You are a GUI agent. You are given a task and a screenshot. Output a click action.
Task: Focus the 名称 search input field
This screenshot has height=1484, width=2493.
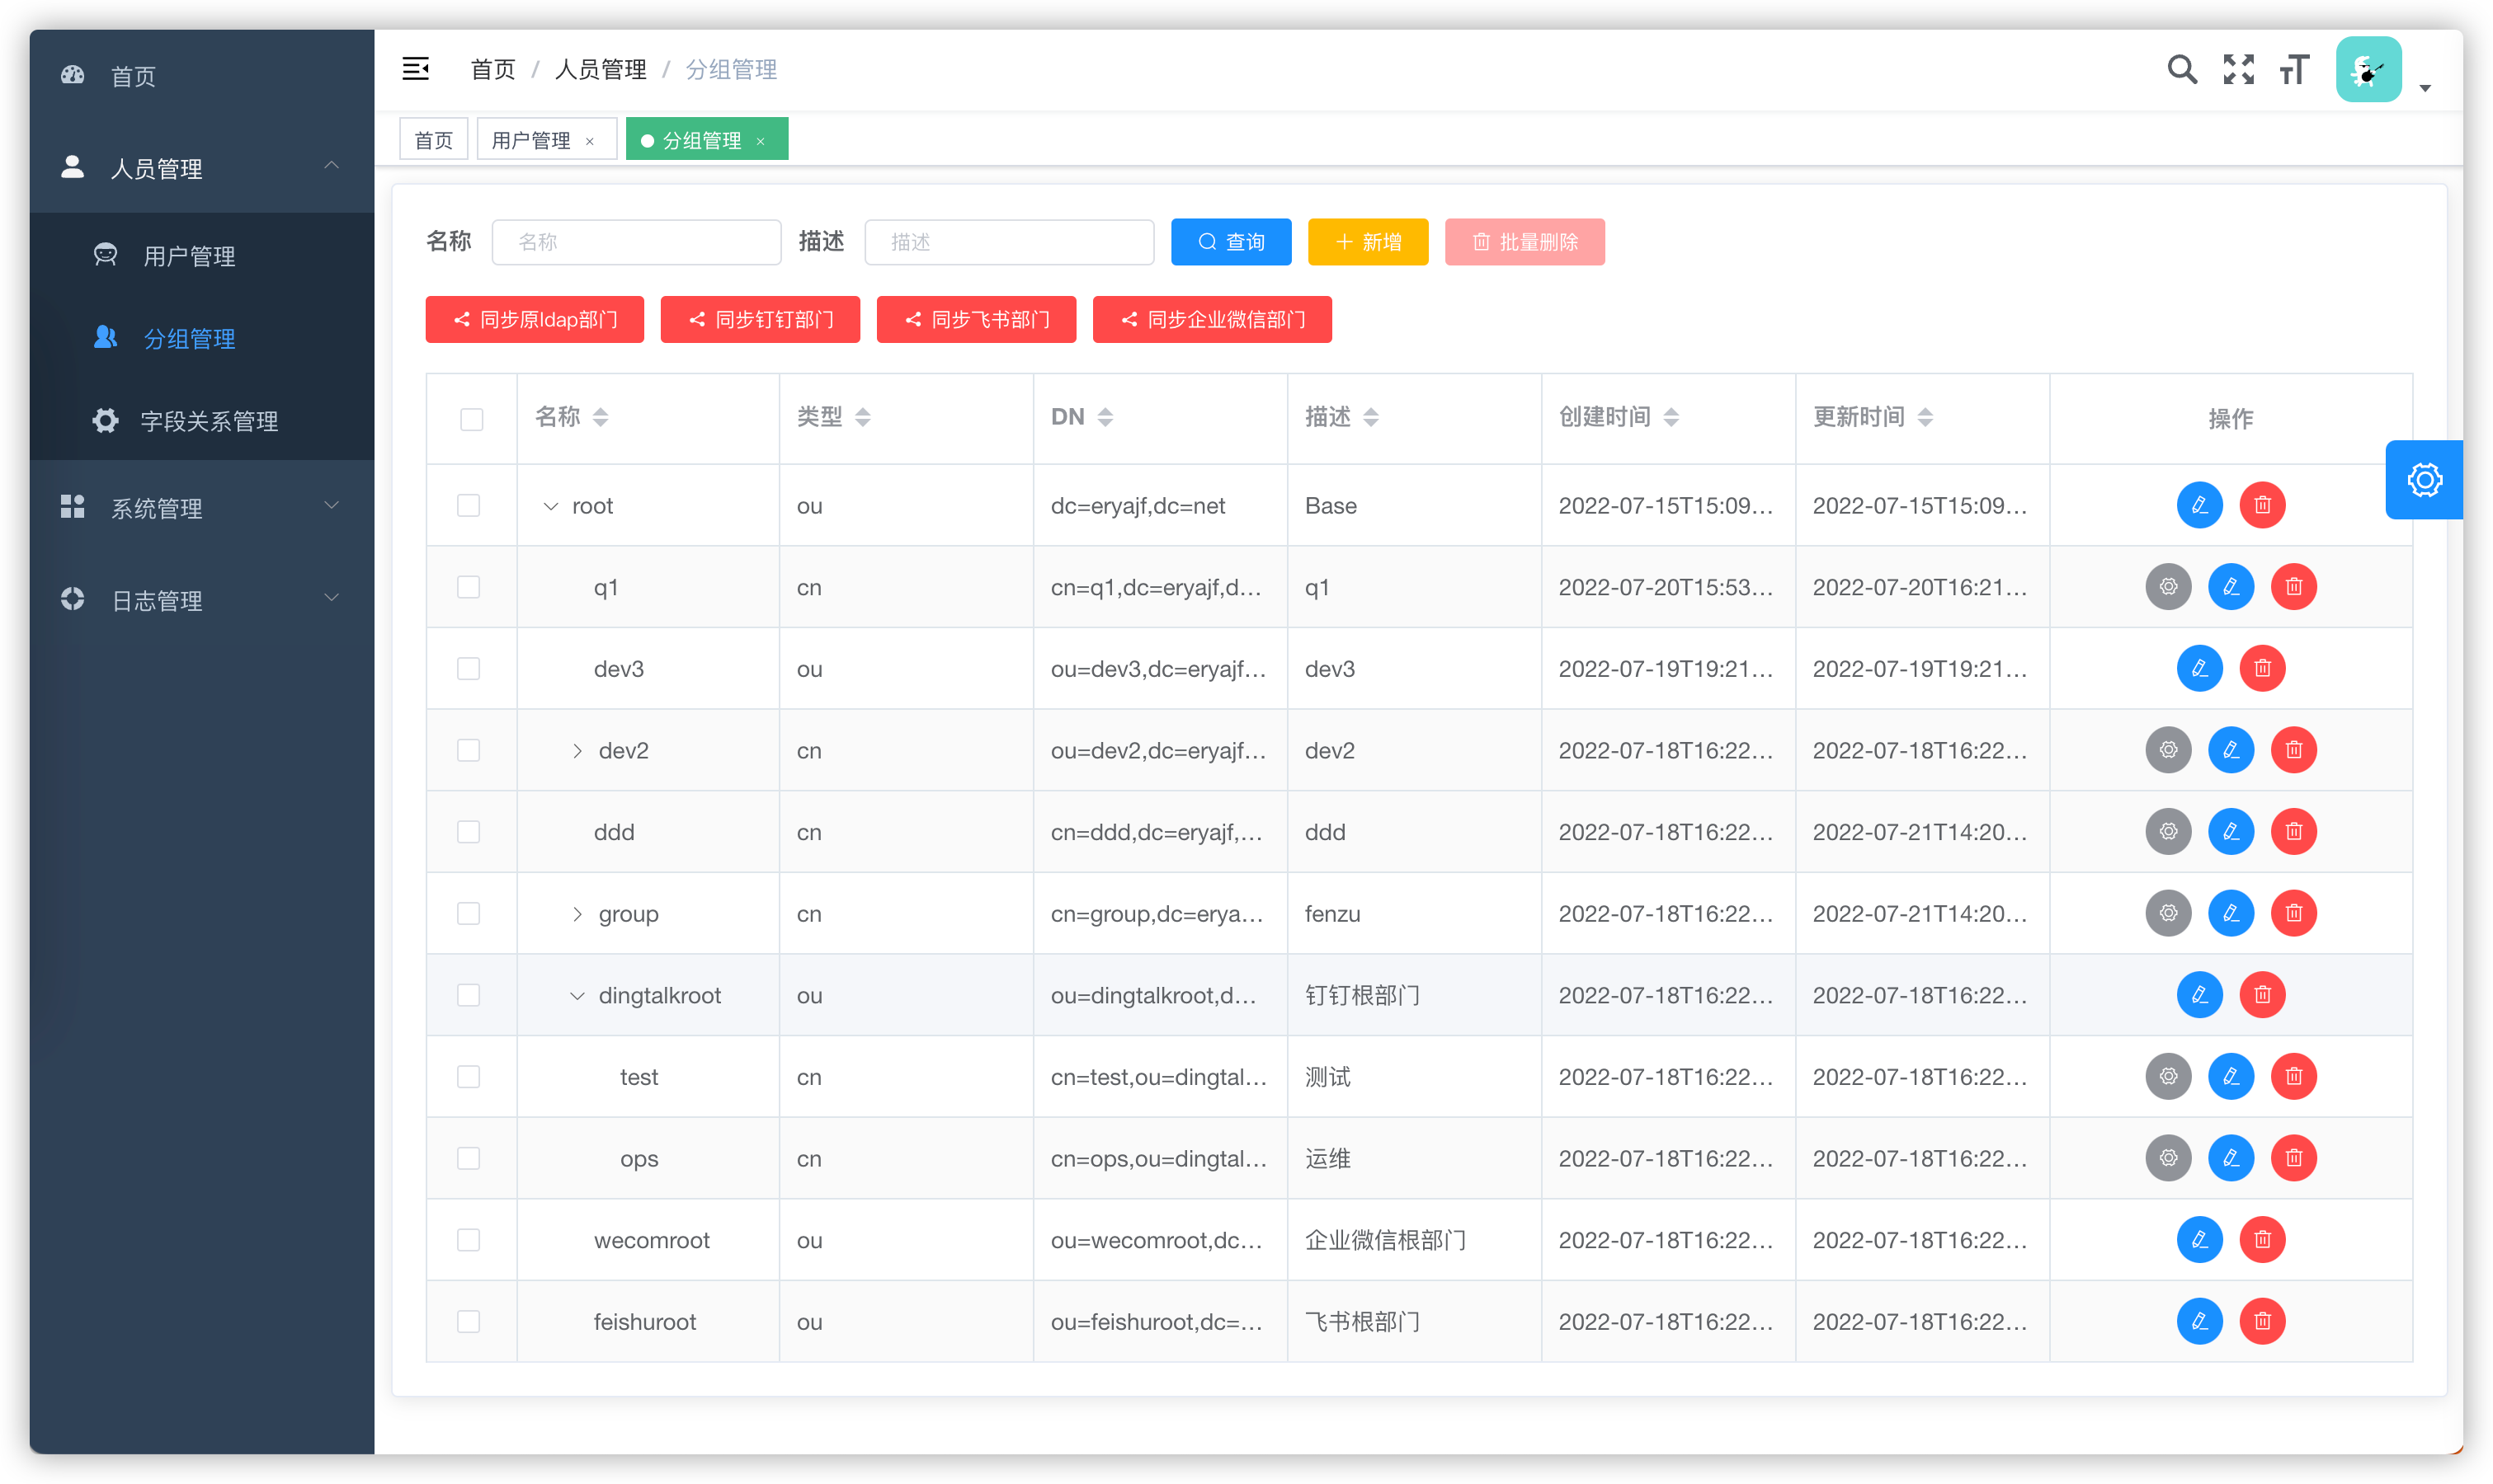pyautogui.click(x=636, y=242)
